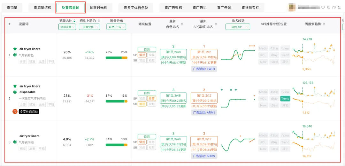
Task: Click circular green icon next to disposable
Action: [15, 92]
